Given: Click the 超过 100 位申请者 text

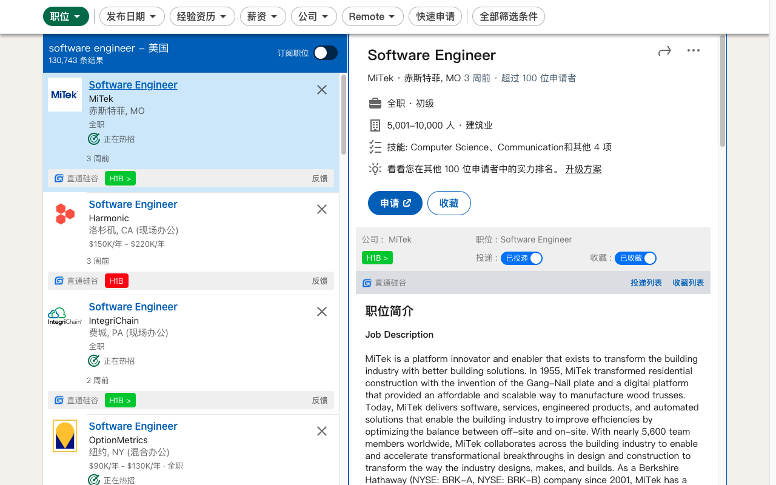Looking at the screenshot, I should [539, 78].
